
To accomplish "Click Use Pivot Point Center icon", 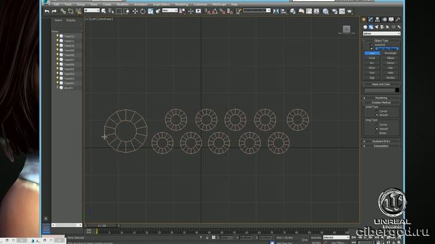I will click(x=182, y=11).
